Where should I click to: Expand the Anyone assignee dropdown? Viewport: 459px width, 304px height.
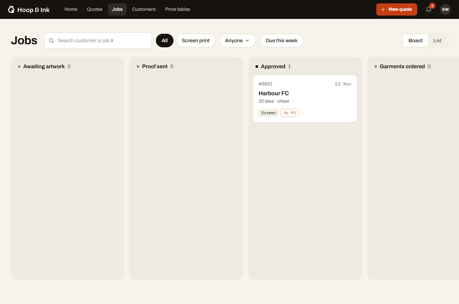[x=238, y=41]
